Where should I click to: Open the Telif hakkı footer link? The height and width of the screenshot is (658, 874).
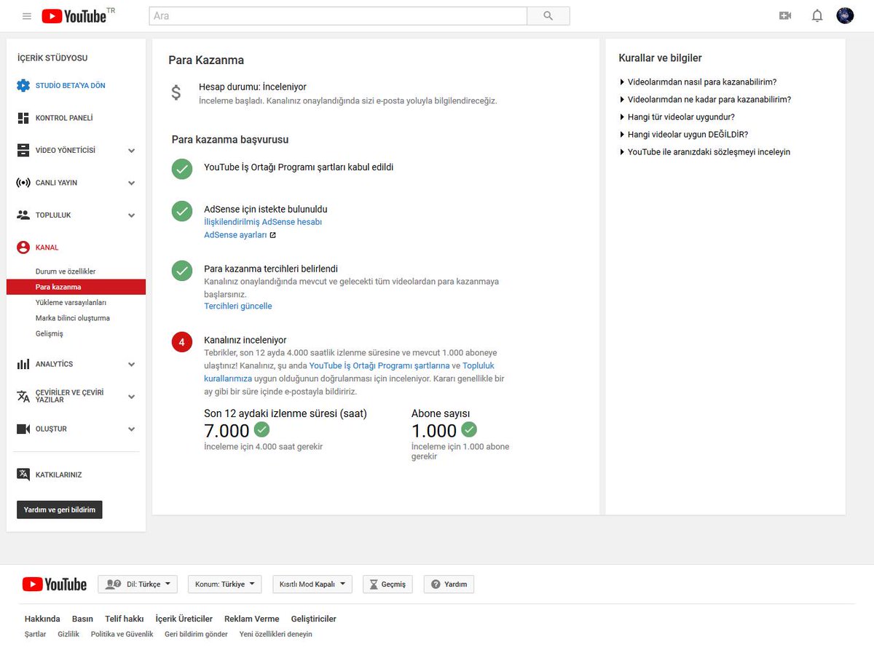(x=125, y=619)
